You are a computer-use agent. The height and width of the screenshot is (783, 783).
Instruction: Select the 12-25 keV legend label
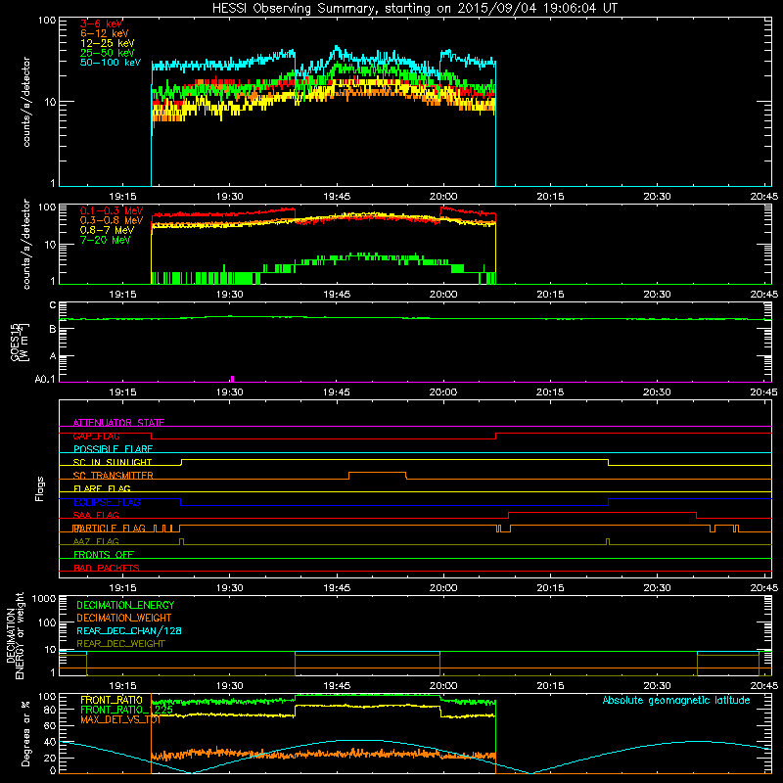[108, 43]
